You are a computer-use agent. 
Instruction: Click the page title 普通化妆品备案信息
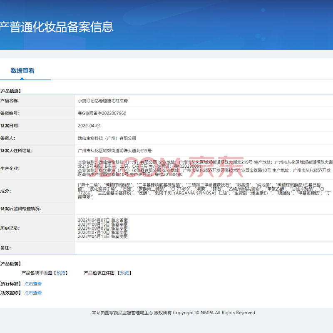tap(57, 27)
